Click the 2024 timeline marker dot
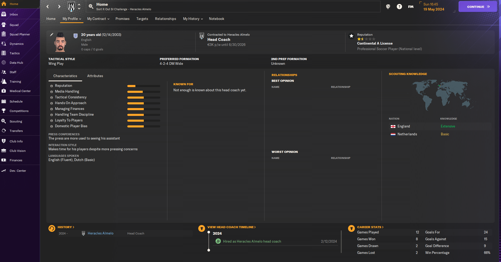 pos(209,232)
